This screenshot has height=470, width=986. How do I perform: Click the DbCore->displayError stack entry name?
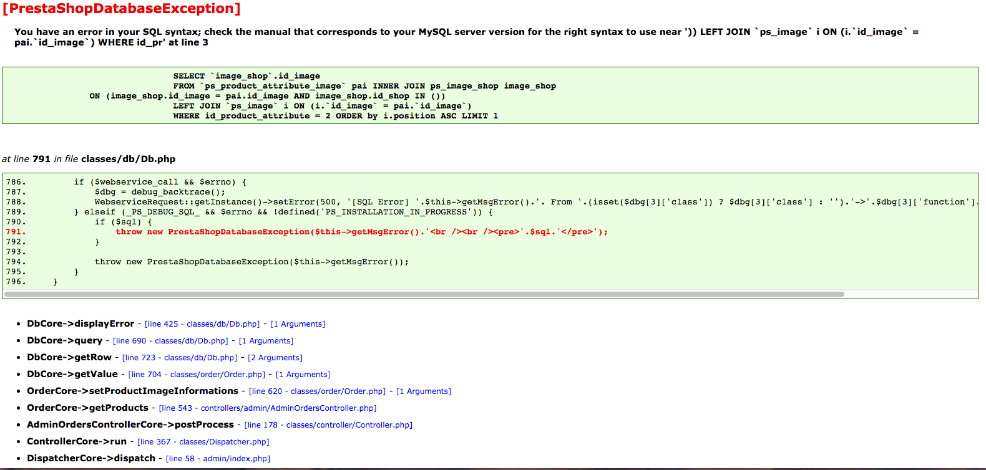pos(81,324)
